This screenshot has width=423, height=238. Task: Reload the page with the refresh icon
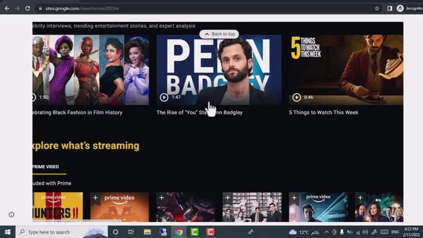[28, 9]
